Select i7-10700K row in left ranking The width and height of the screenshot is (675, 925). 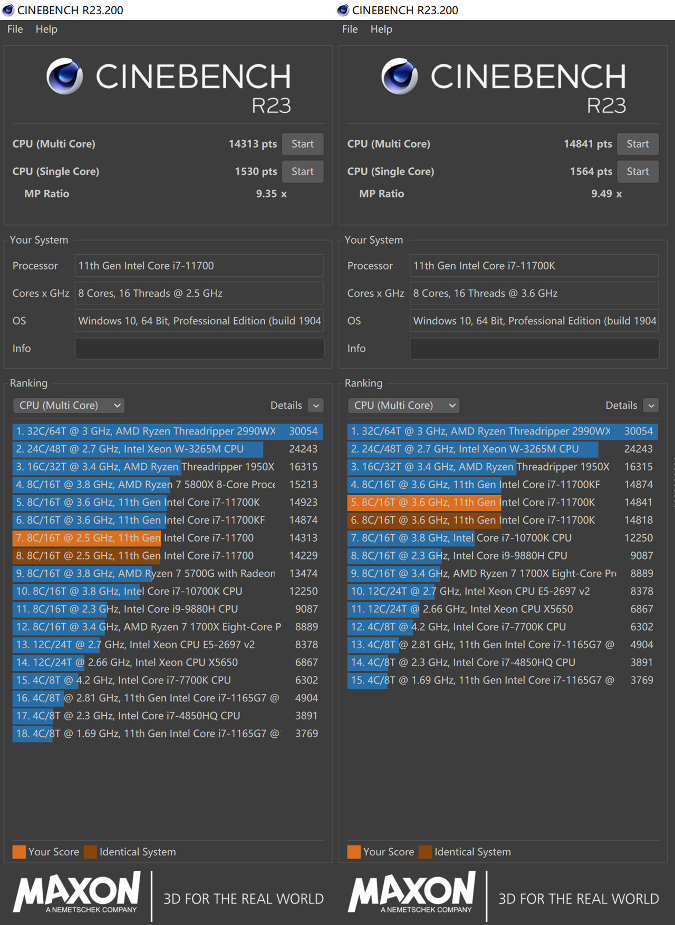tap(168, 591)
